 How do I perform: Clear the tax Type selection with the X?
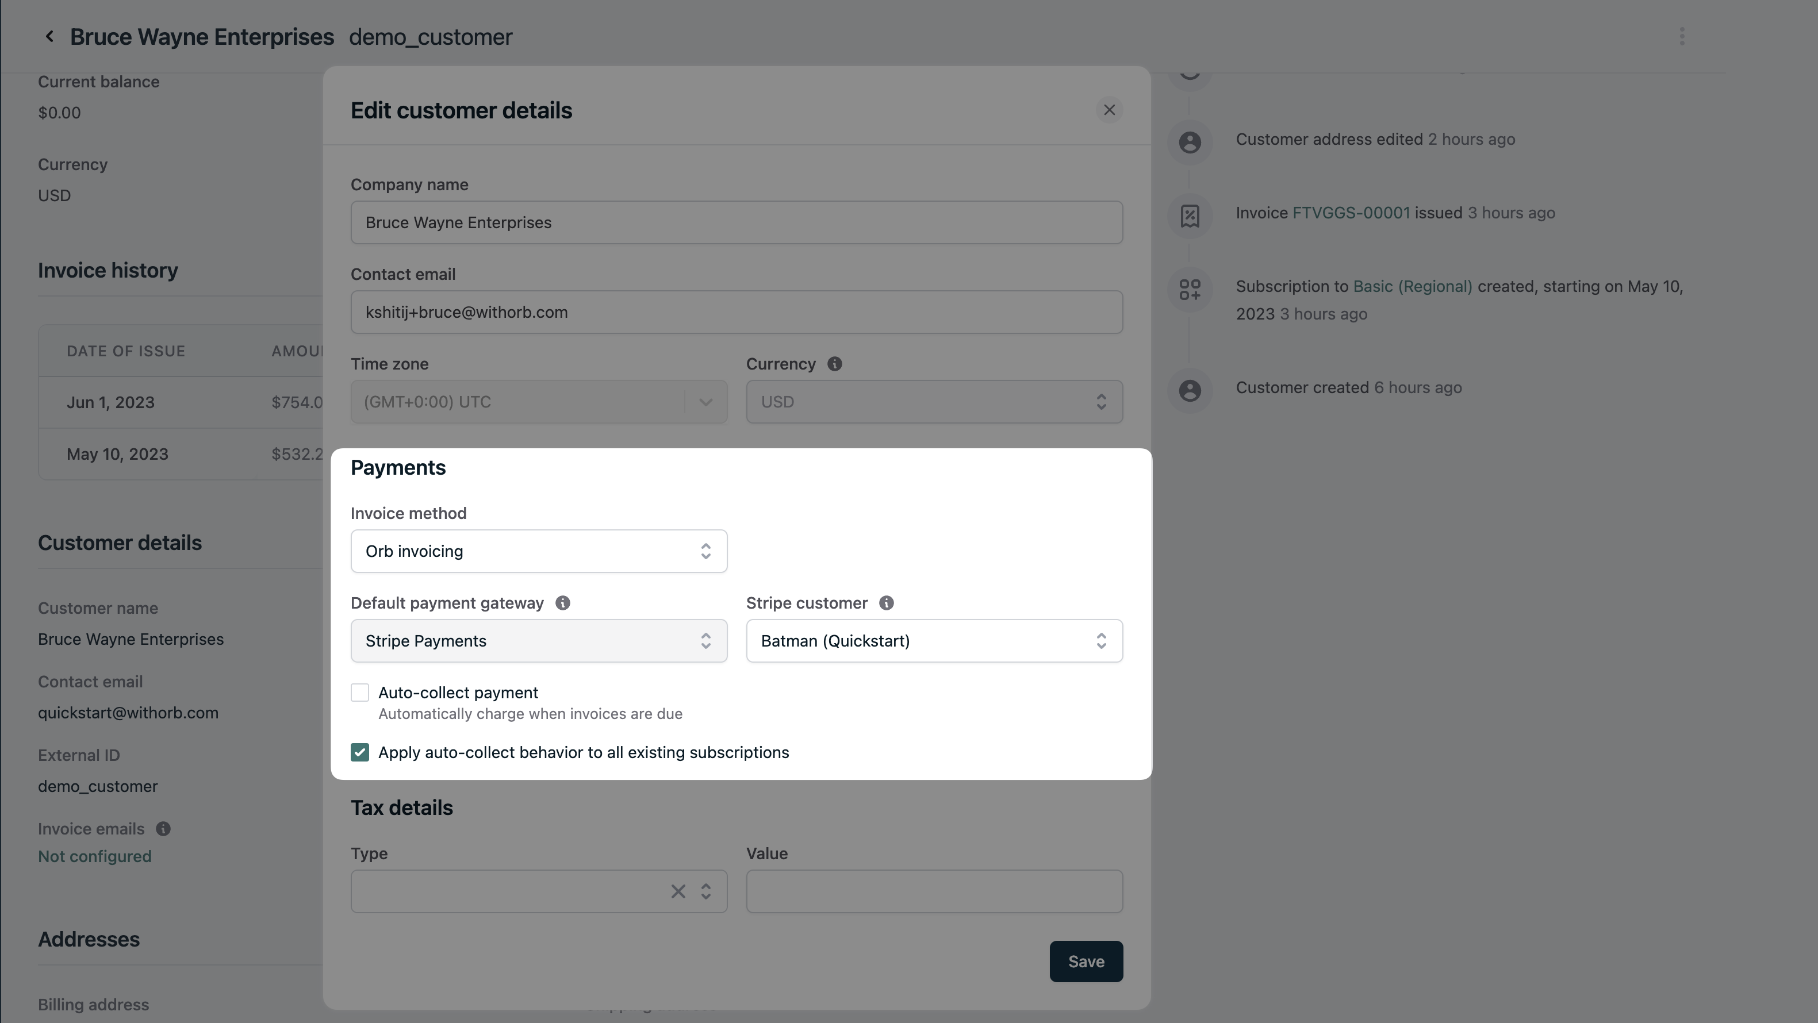[x=677, y=892]
